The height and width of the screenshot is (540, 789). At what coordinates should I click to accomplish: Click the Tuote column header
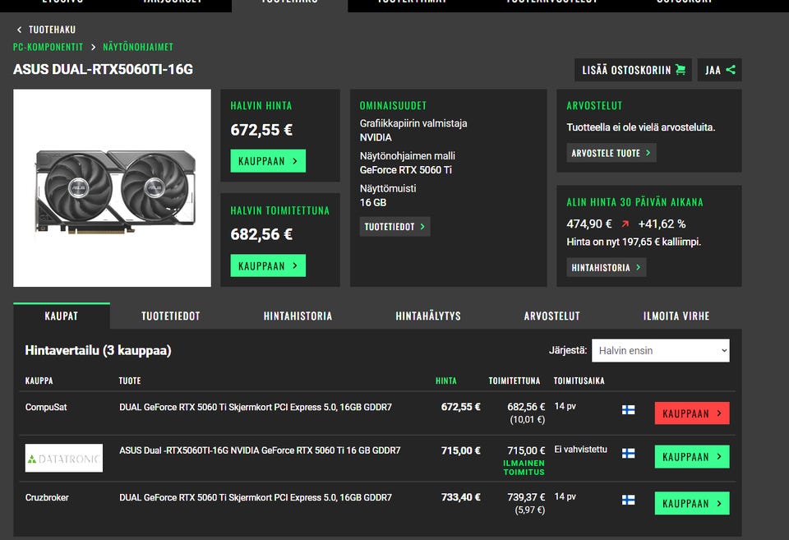(130, 381)
